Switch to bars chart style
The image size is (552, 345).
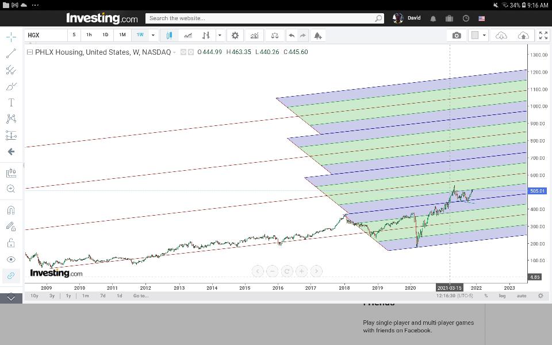point(206,35)
